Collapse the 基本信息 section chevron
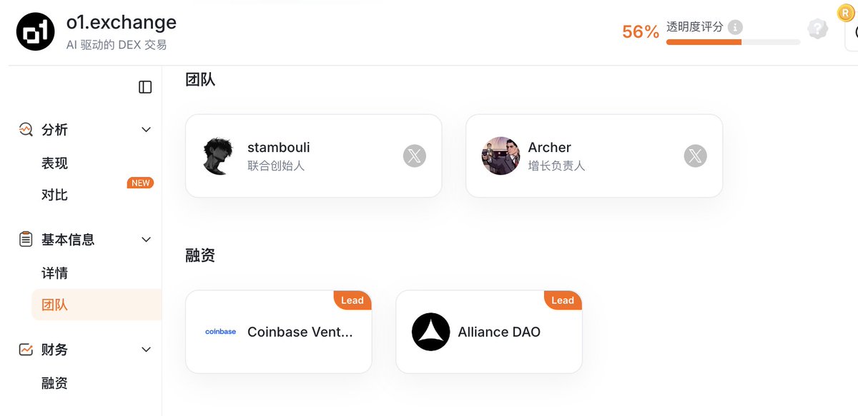 (146, 240)
